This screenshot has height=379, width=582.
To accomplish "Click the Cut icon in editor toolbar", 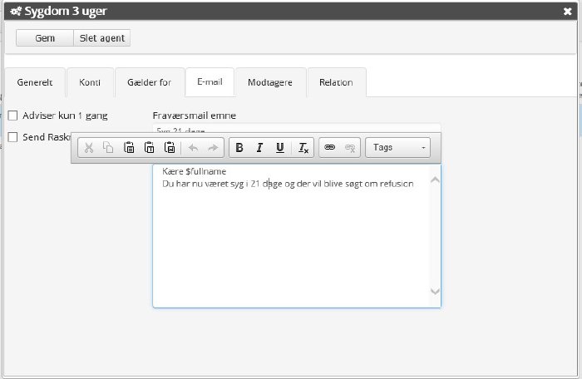I will [x=89, y=148].
